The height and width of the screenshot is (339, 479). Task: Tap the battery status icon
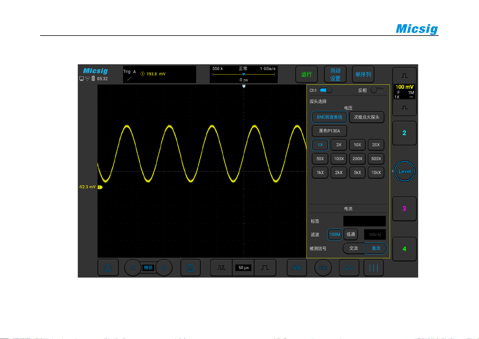[93, 78]
